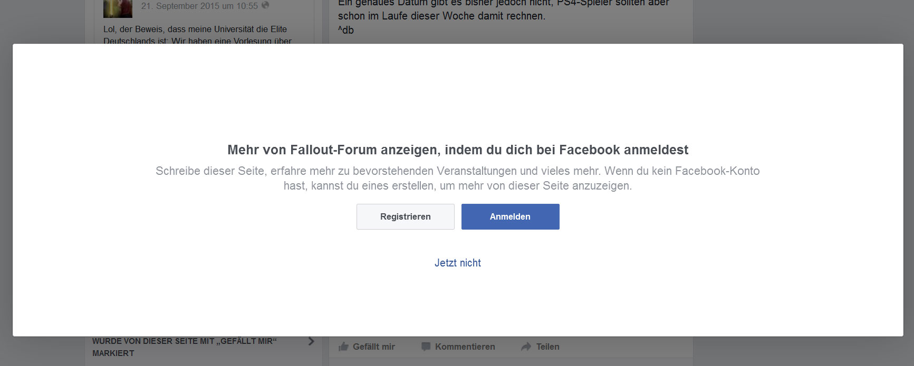Dismiss dialog via Jetzt nicht link

point(457,263)
